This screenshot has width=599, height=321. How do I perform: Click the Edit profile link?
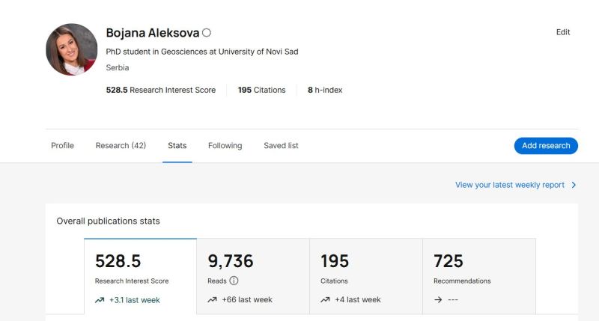pos(563,32)
